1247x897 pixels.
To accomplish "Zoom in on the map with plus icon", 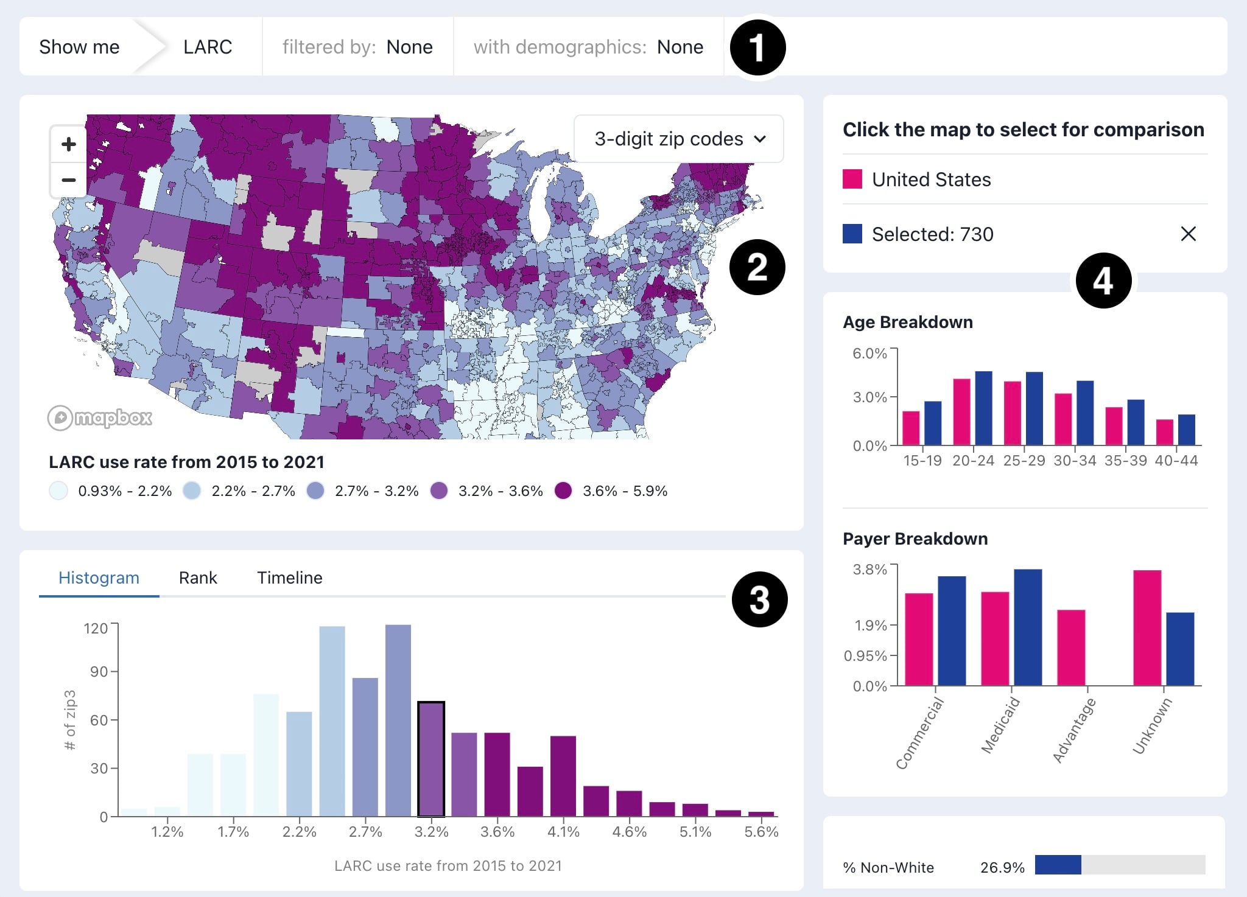I will coord(68,144).
